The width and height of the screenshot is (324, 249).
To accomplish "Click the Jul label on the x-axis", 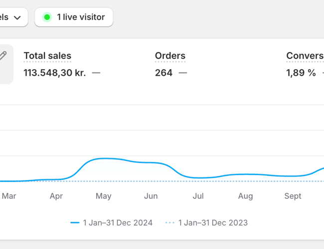I will click(x=198, y=196).
